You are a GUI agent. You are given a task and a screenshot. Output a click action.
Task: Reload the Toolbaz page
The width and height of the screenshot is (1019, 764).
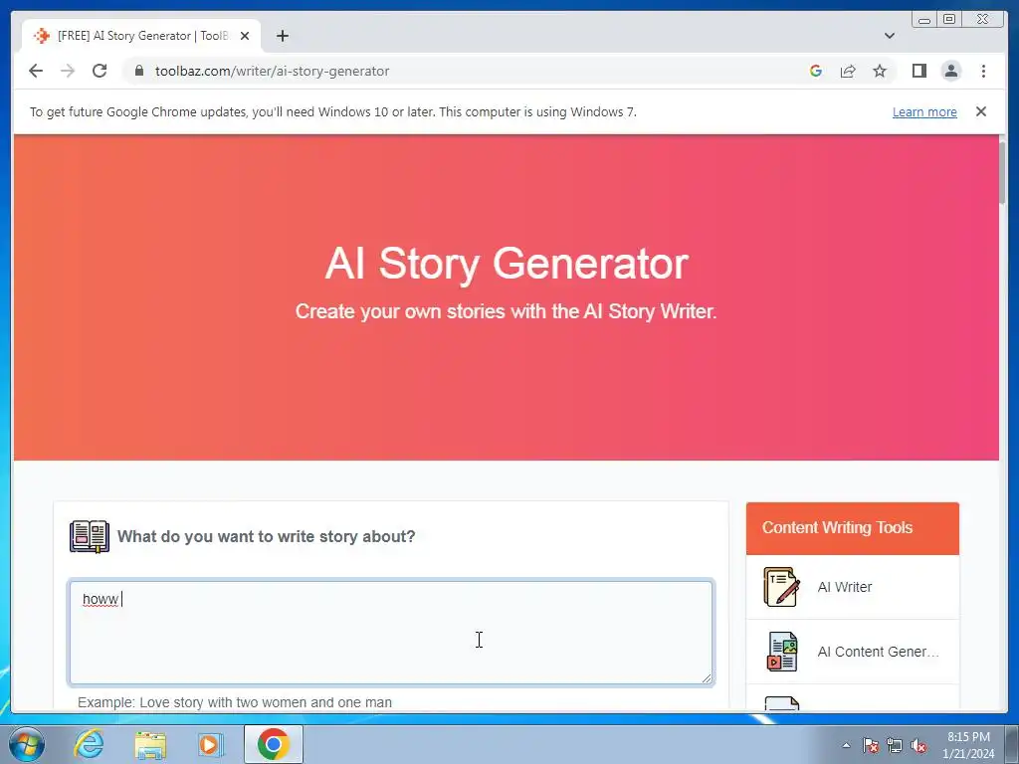(100, 71)
